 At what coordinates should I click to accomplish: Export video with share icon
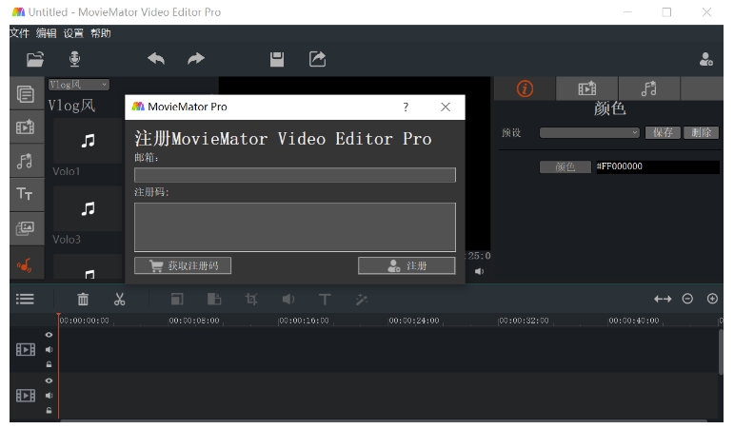tap(317, 59)
